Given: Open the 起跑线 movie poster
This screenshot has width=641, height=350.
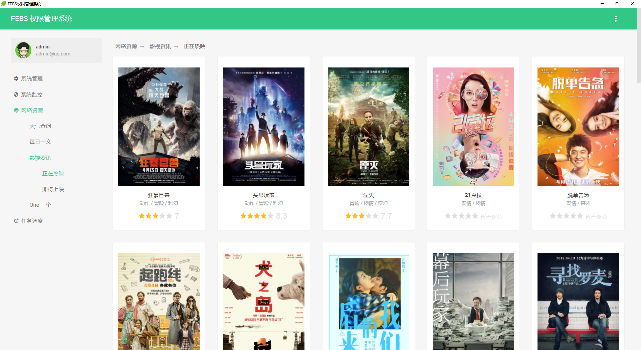Looking at the screenshot, I should [159, 302].
